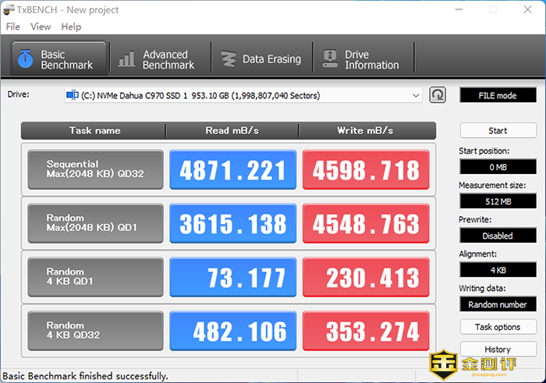Click the drive icon on Drive Information
This screenshot has width=546, height=383.
click(x=329, y=59)
